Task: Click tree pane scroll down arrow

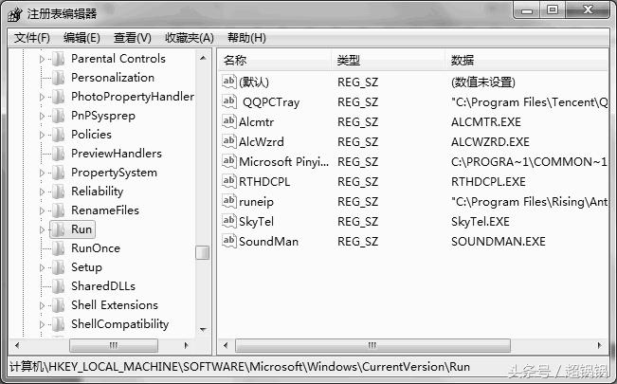Action: pyautogui.click(x=203, y=329)
